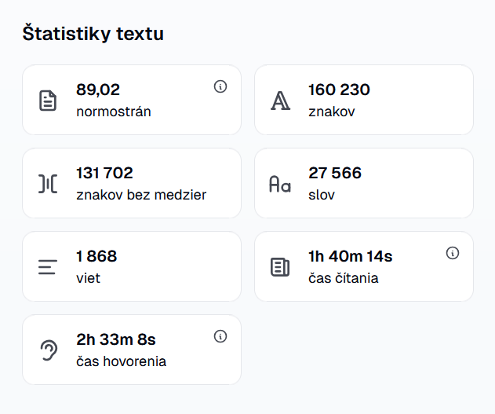Click the Štatistiky textu heading
This screenshot has width=495, height=414.
93,34
